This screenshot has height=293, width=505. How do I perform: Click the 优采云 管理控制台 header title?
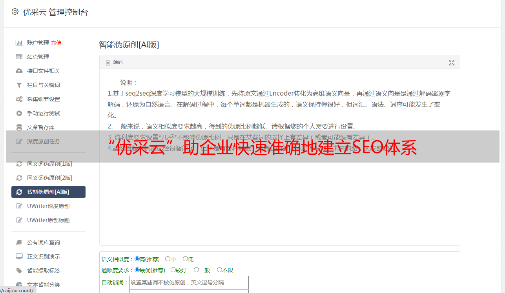tap(55, 12)
